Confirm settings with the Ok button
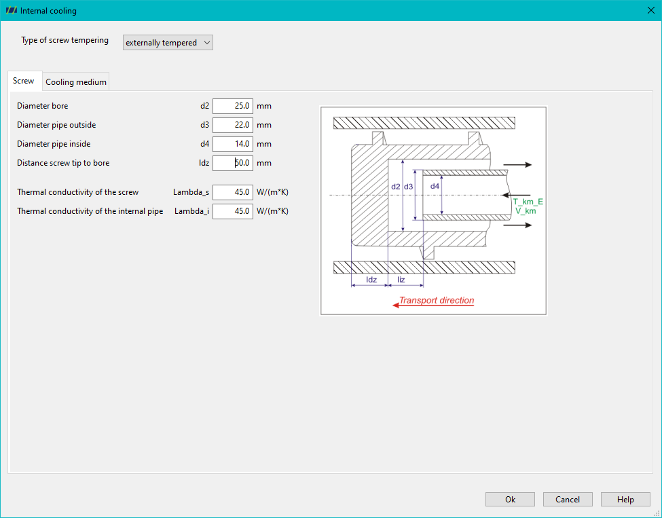Viewport: 662px width, 518px height. tap(510, 500)
